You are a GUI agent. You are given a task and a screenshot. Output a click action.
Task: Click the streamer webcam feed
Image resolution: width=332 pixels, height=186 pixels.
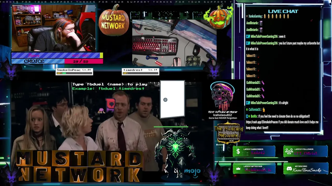coord(53,28)
